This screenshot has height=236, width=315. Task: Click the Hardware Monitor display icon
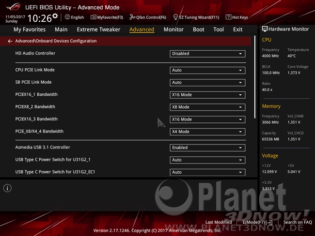coord(265,29)
